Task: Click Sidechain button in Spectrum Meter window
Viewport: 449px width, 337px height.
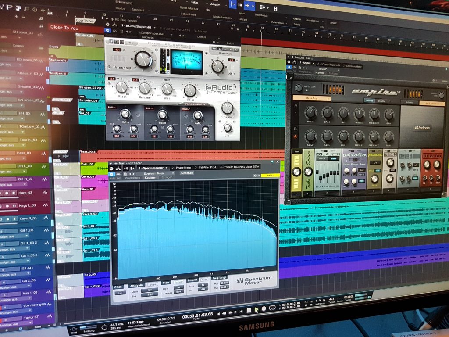Action: coord(187,173)
